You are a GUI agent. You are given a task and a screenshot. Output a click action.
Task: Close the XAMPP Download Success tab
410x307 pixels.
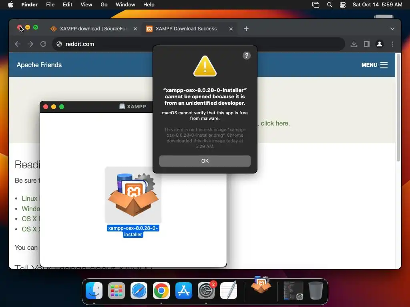pyautogui.click(x=231, y=29)
